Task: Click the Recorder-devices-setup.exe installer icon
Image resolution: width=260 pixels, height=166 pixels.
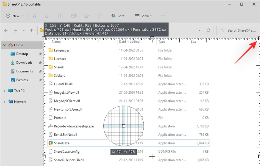Action: (51, 126)
